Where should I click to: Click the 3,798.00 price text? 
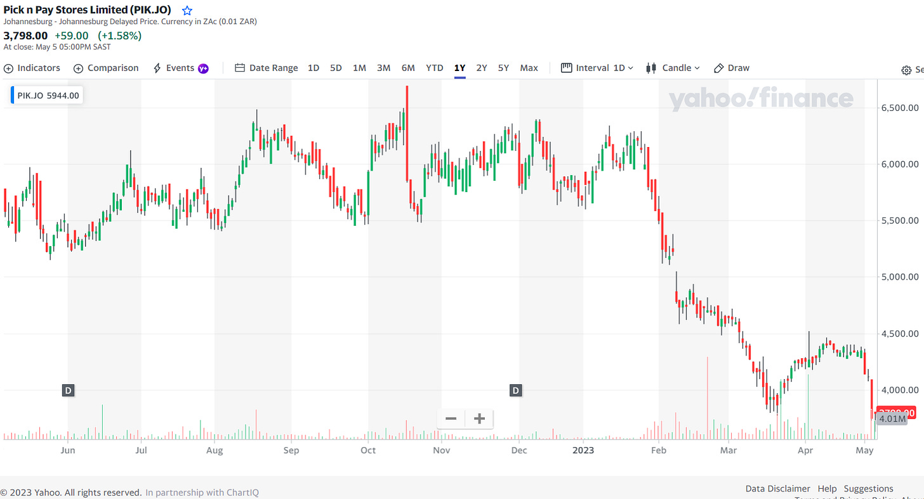click(x=25, y=36)
